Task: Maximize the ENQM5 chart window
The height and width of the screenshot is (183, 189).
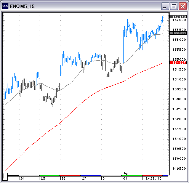Action: (x=174, y=6)
